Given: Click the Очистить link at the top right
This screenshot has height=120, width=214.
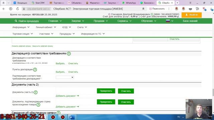Looking at the screenshot, I should [x=175, y=39].
